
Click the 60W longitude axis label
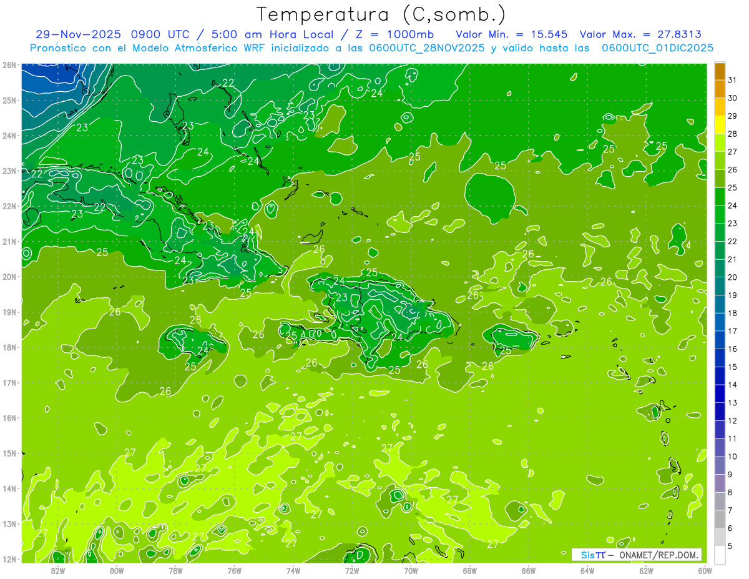[705, 570]
